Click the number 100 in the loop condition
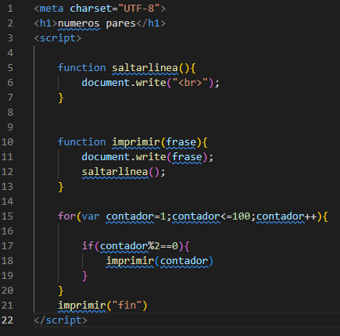Viewport: 340px width, 336px height. tap(241, 216)
